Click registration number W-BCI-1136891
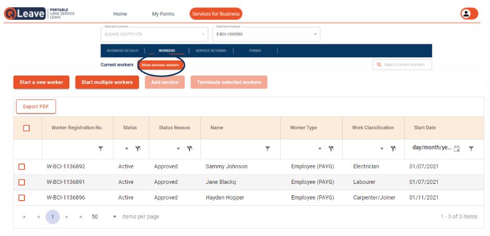 (66, 182)
